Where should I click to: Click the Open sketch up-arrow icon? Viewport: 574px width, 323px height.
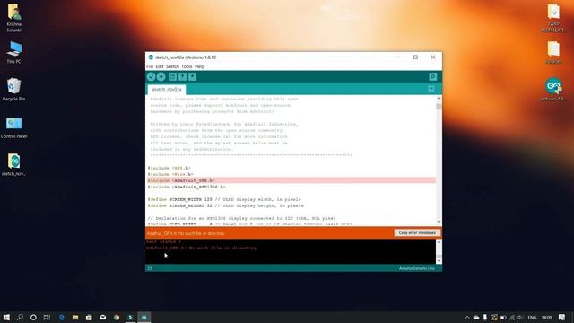[x=182, y=77]
